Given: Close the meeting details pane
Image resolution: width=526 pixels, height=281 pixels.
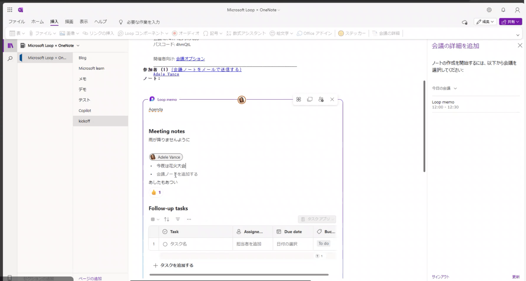Looking at the screenshot, I should (x=520, y=45).
